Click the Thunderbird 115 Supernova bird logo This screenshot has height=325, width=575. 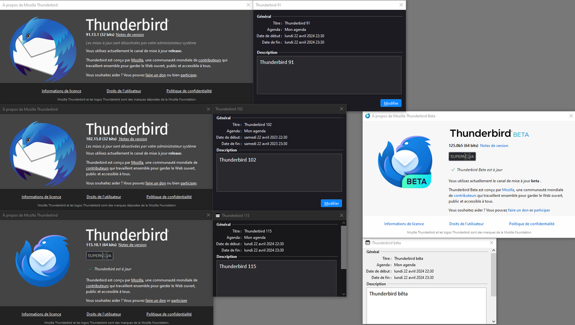(x=42, y=261)
